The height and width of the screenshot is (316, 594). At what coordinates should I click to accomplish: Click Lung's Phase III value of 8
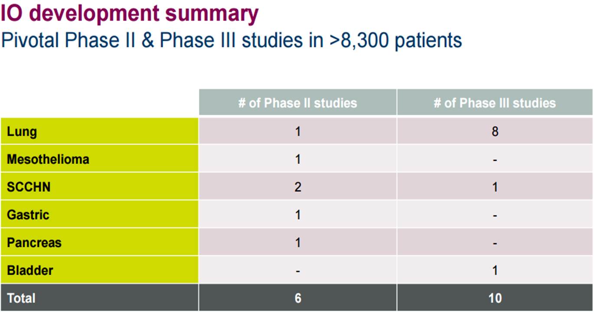(495, 131)
